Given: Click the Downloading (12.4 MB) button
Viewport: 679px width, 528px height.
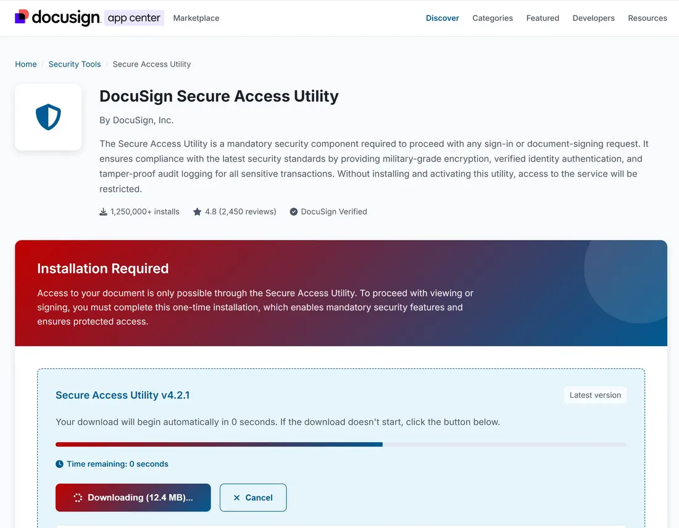Looking at the screenshot, I should tap(133, 498).
